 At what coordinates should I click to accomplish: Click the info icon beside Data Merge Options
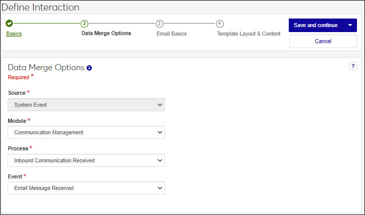pyautogui.click(x=89, y=68)
